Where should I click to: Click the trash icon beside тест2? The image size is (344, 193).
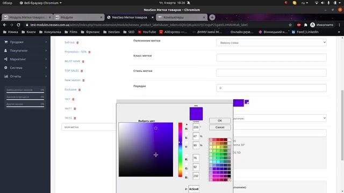point(75,118)
